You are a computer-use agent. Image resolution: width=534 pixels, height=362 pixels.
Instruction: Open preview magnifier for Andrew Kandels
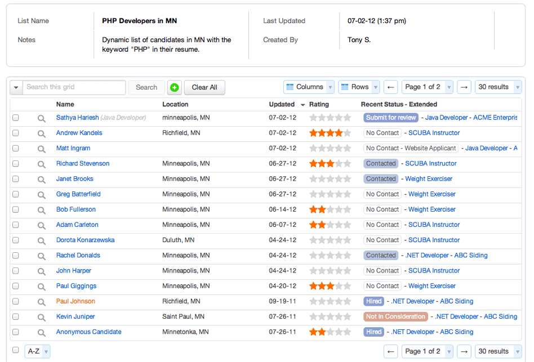coord(41,133)
